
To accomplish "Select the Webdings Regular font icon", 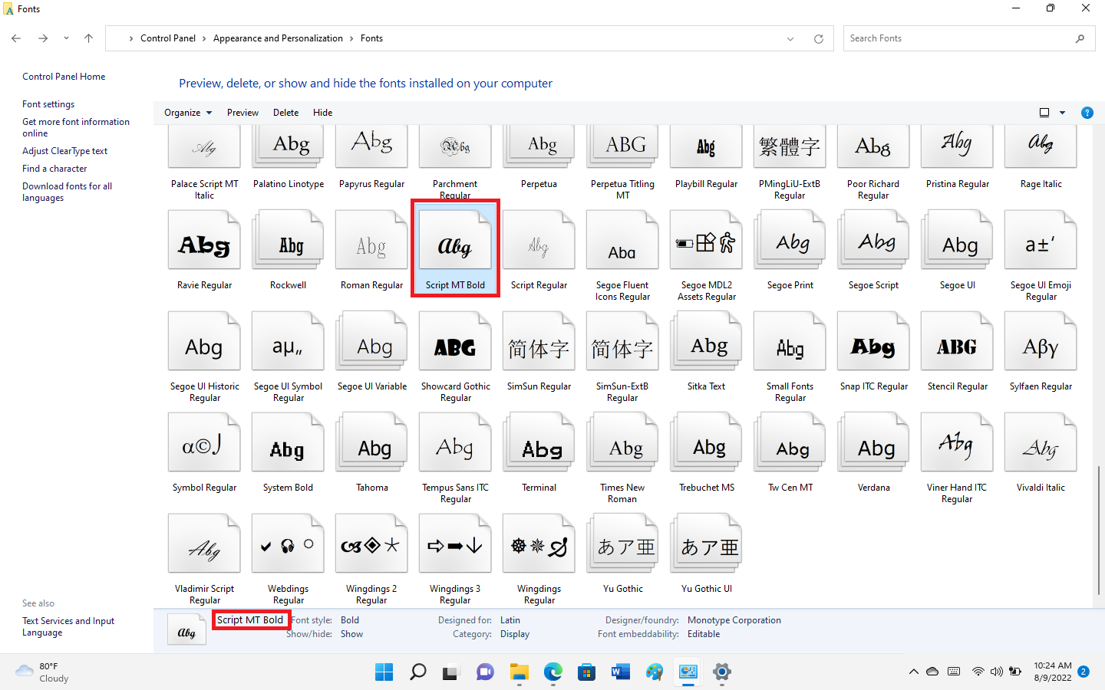I will [288, 544].
